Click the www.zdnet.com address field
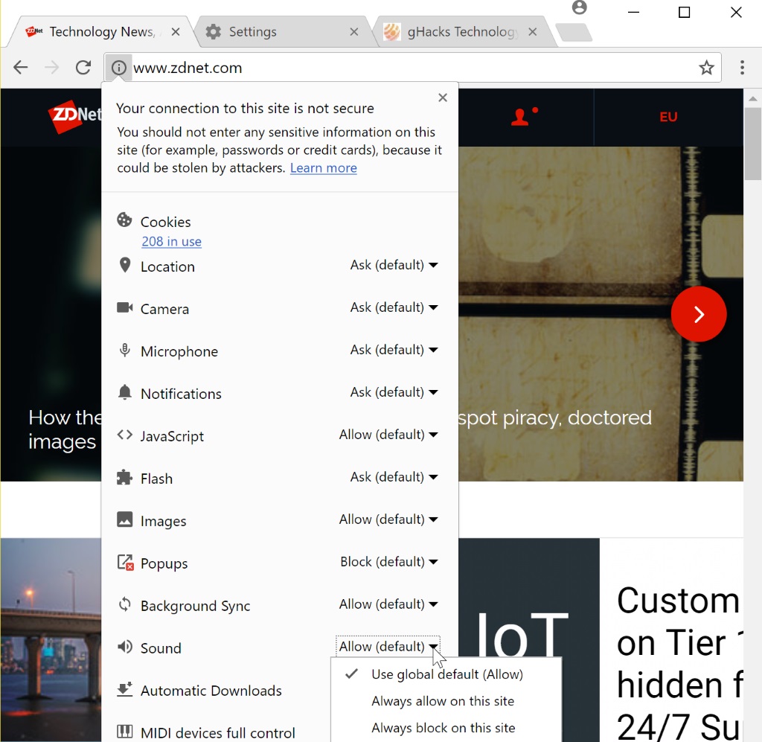 [413, 68]
